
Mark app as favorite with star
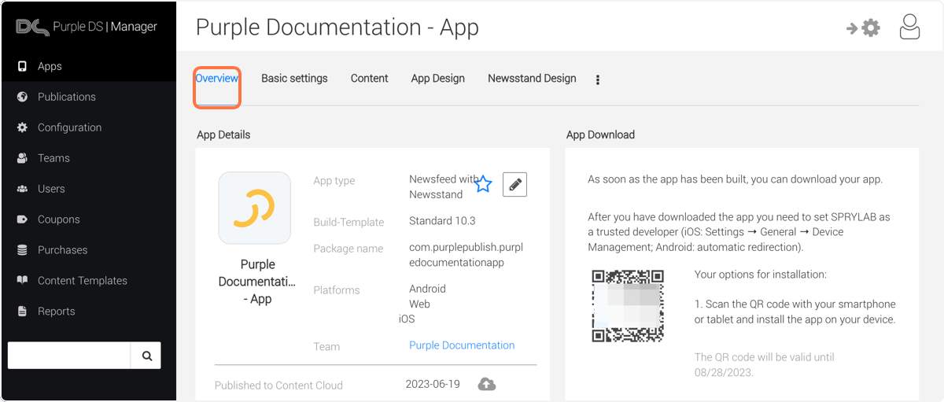pos(483,184)
